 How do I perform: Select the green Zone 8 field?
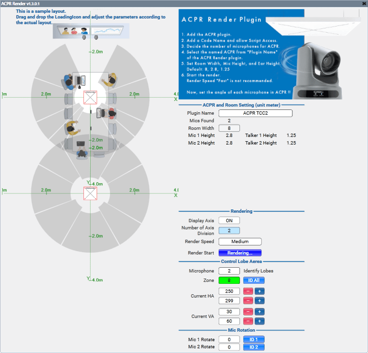(229, 280)
